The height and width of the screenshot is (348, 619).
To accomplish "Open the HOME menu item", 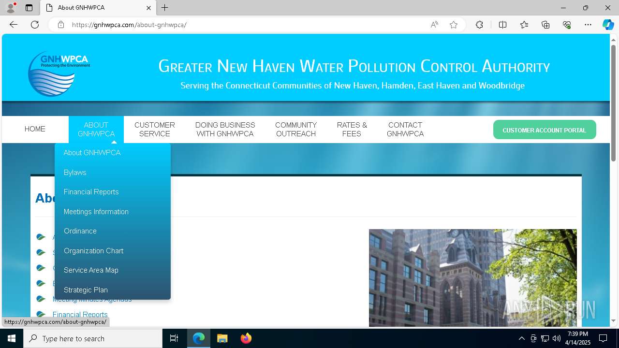I will 35,129.
